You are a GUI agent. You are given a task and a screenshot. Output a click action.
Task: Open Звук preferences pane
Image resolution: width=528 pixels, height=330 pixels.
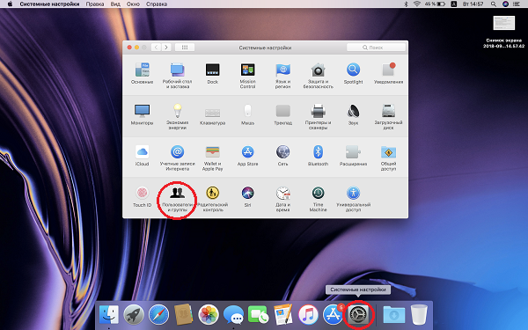tap(353, 114)
